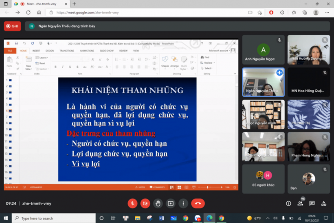Click NOTES button in status bar
The width and height of the screenshot is (334, 223).
[x=140, y=187]
